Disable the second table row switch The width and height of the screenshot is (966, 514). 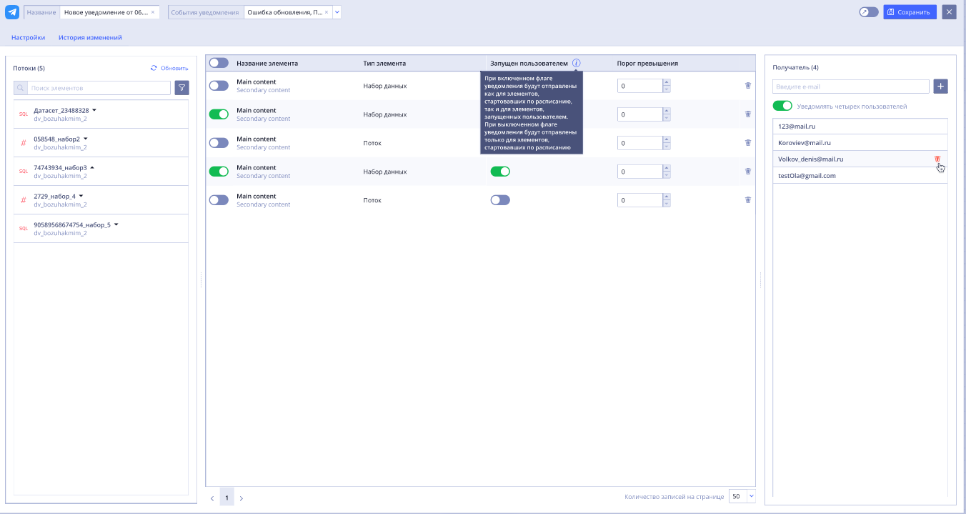pos(219,114)
